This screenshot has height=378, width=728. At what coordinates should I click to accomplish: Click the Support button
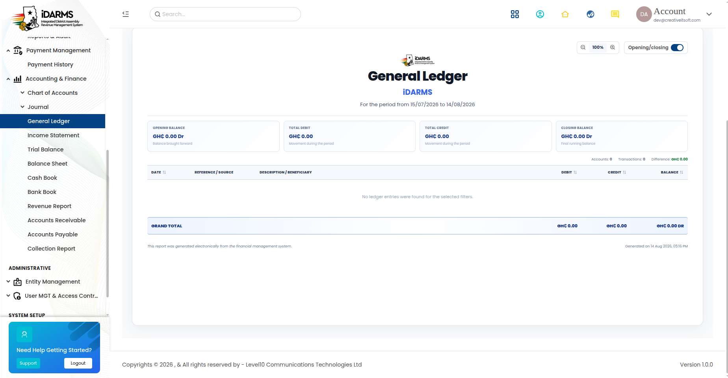(28, 363)
